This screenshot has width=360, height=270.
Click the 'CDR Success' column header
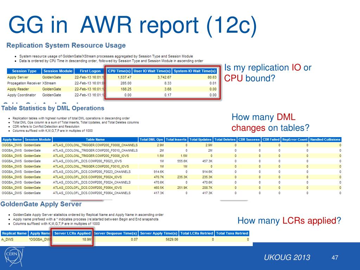[x=249, y=140]
